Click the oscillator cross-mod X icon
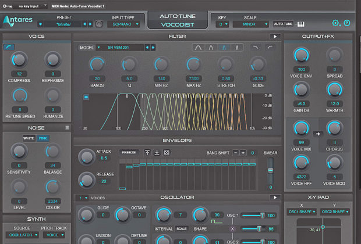Viewport: 361px width, 244px height. (x=232, y=229)
